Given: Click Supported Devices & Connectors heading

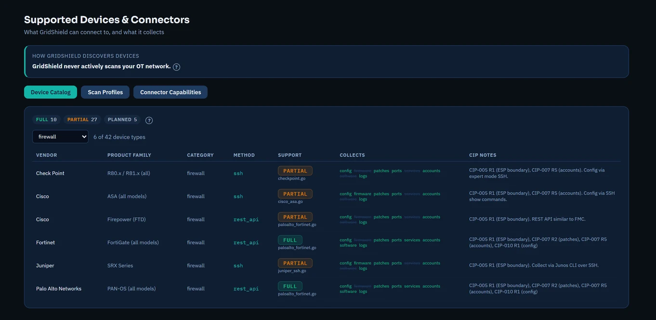Looking at the screenshot, I should click(x=107, y=20).
